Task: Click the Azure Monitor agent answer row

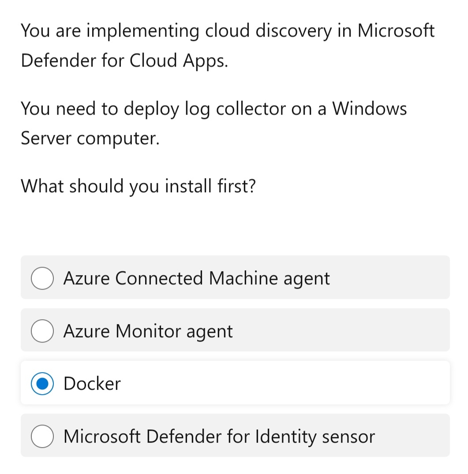Action: [x=234, y=331]
